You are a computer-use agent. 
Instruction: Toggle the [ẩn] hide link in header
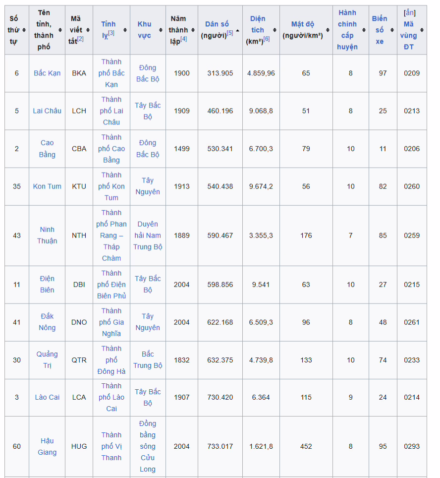point(409,13)
